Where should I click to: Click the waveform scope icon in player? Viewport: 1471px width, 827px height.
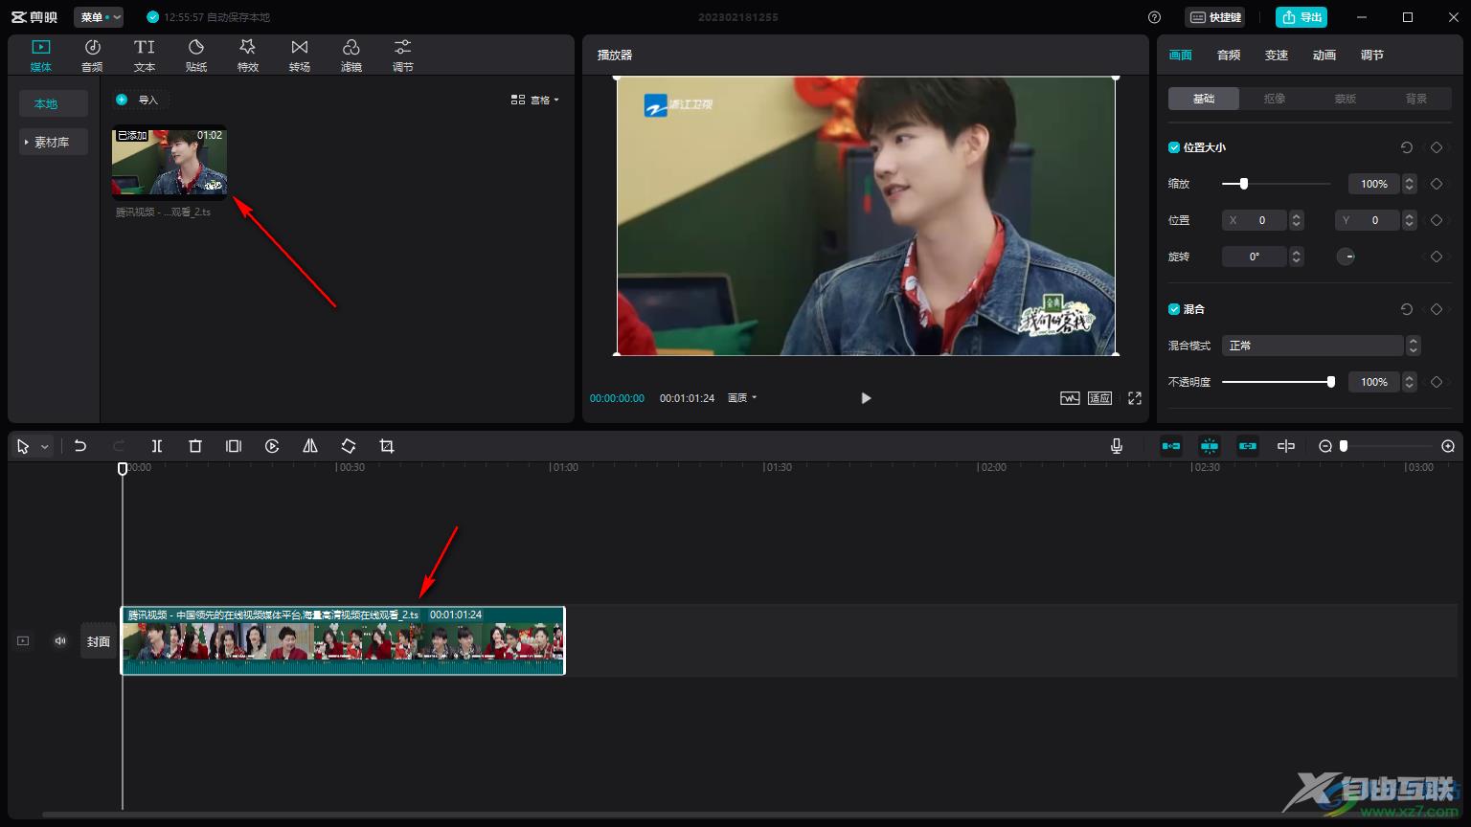tap(1070, 398)
